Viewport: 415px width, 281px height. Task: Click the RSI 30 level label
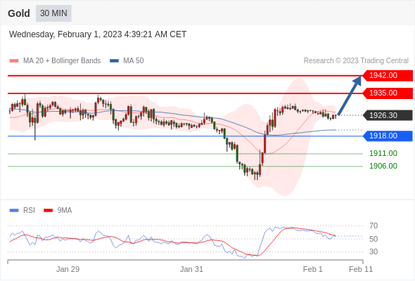pos(373,251)
